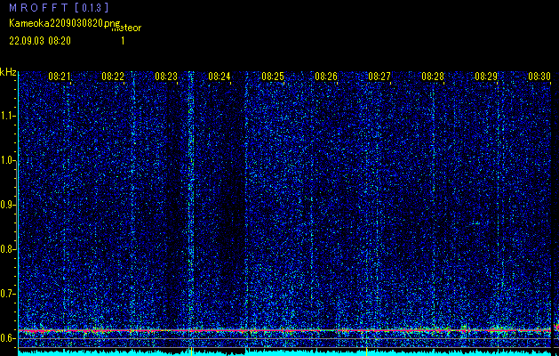Image resolution: width=559 pixels, height=356 pixels.
Task: Click the 0.8 frequency axis label
Action: (x=8, y=249)
